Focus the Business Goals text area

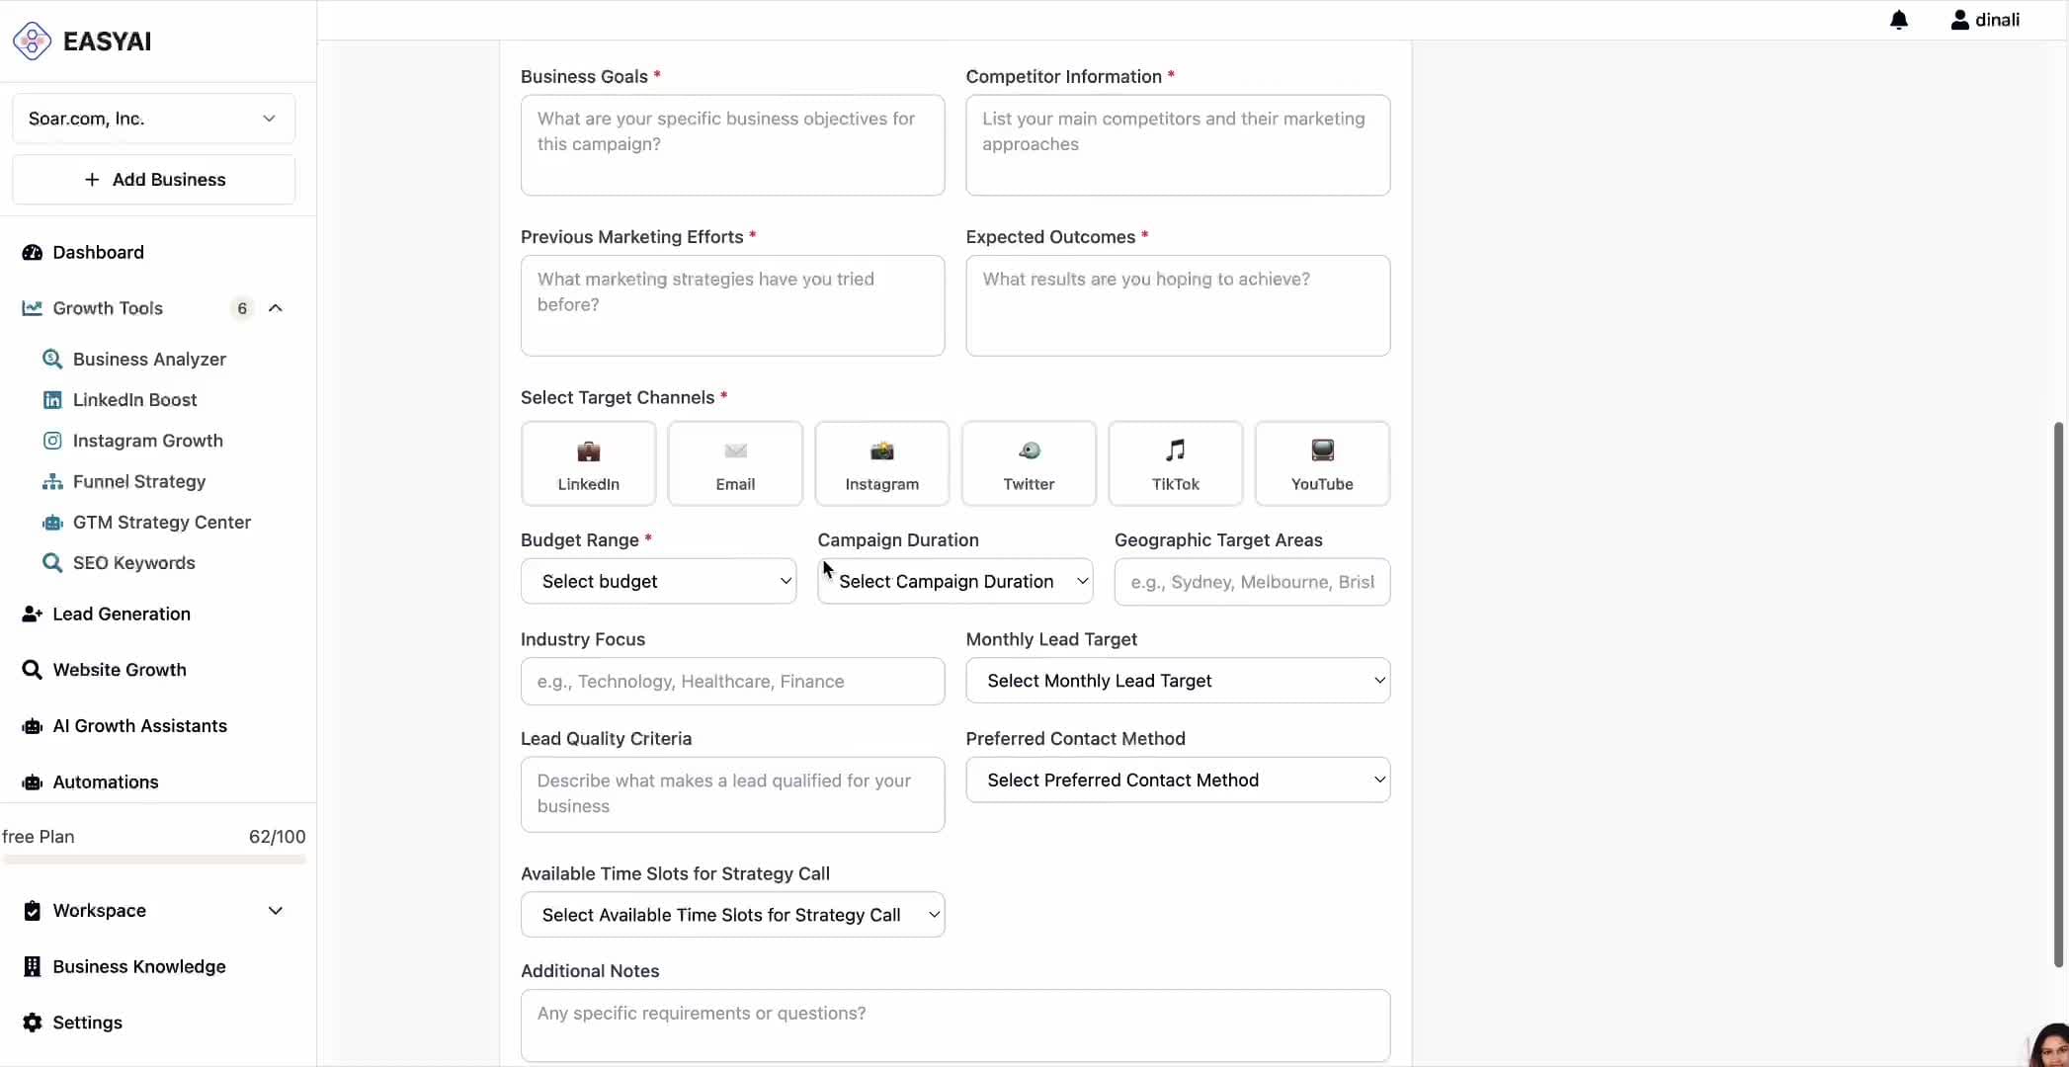[732, 145]
